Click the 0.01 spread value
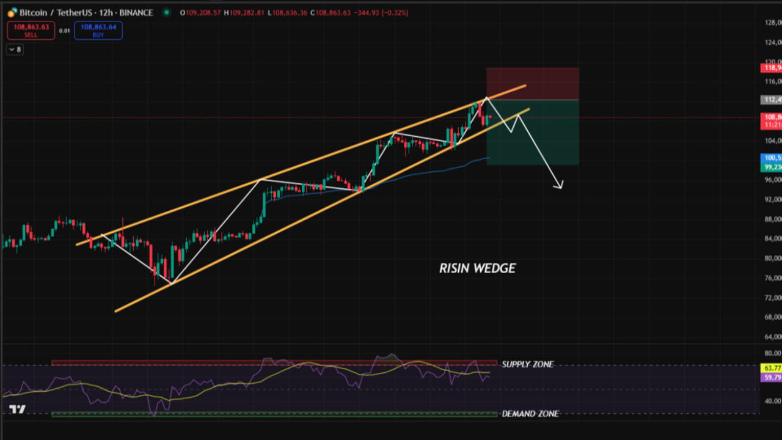The width and height of the screenshot is (782, 440). tap(64, 30)
